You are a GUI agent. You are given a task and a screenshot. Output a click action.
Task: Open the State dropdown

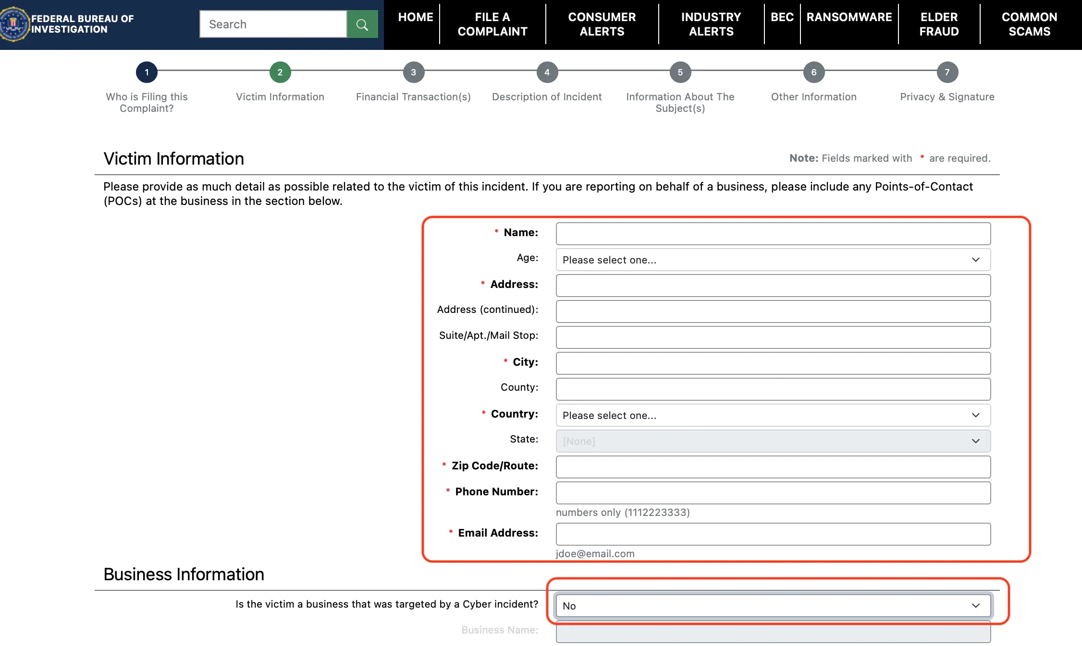click(773, 441)
